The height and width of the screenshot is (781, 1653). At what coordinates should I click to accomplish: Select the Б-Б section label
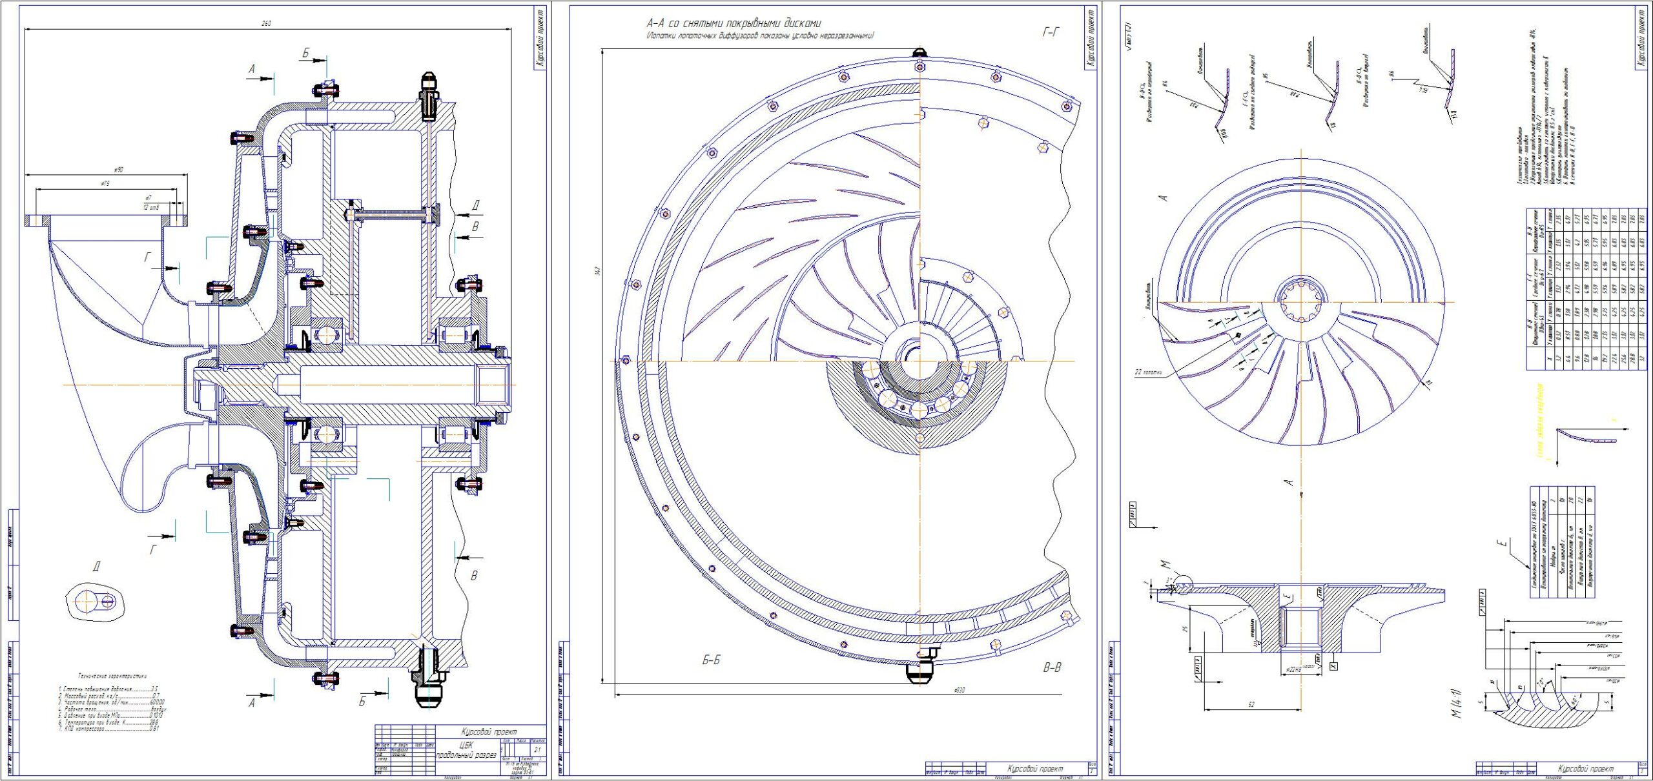click(710, 660)
